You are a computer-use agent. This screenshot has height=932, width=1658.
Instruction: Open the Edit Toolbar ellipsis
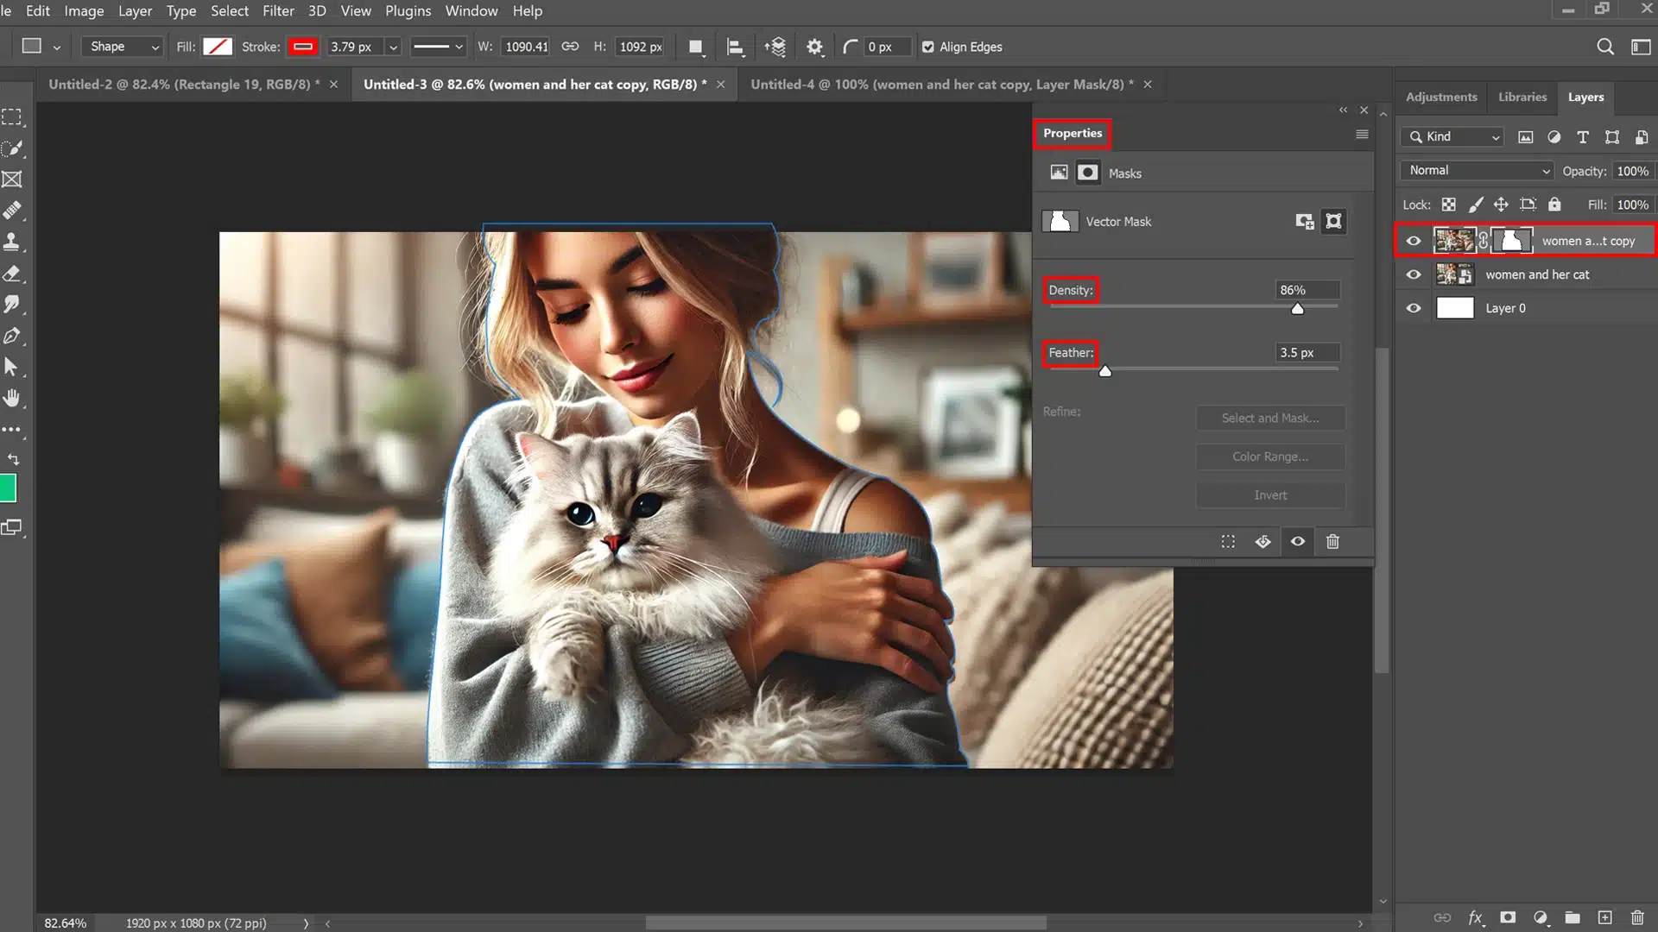11,429
